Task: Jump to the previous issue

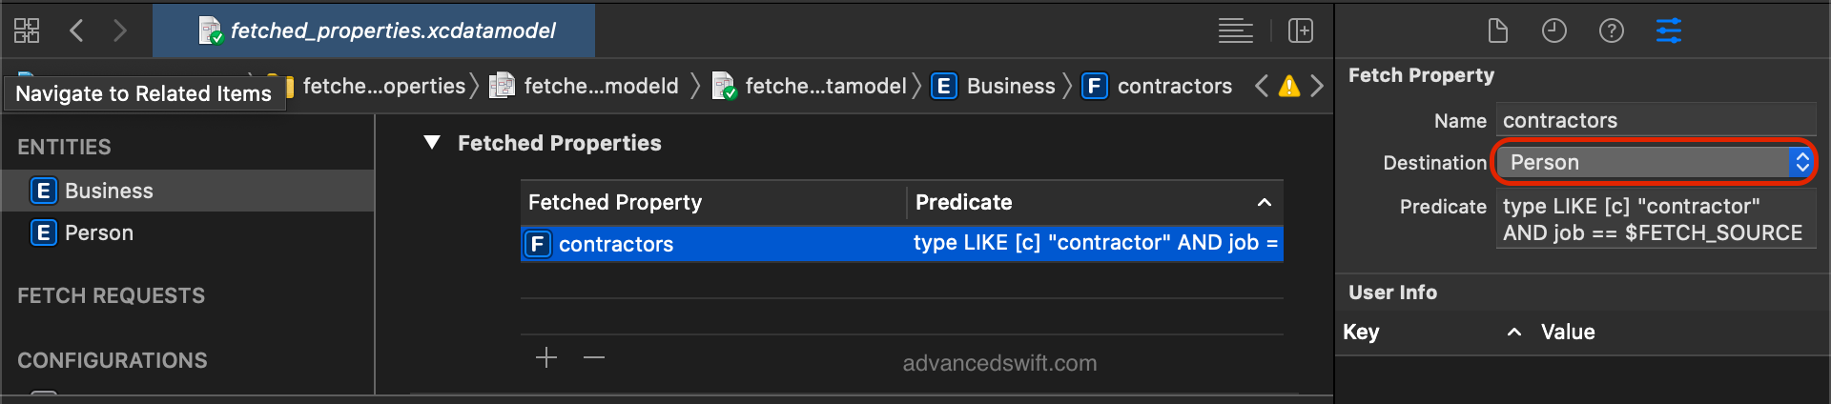Action: click(x=1262, y=86)
